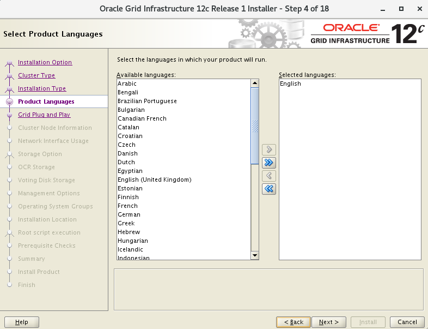Click the available languages scrollbar thumb
428x329 pixels.
point(254,125)
